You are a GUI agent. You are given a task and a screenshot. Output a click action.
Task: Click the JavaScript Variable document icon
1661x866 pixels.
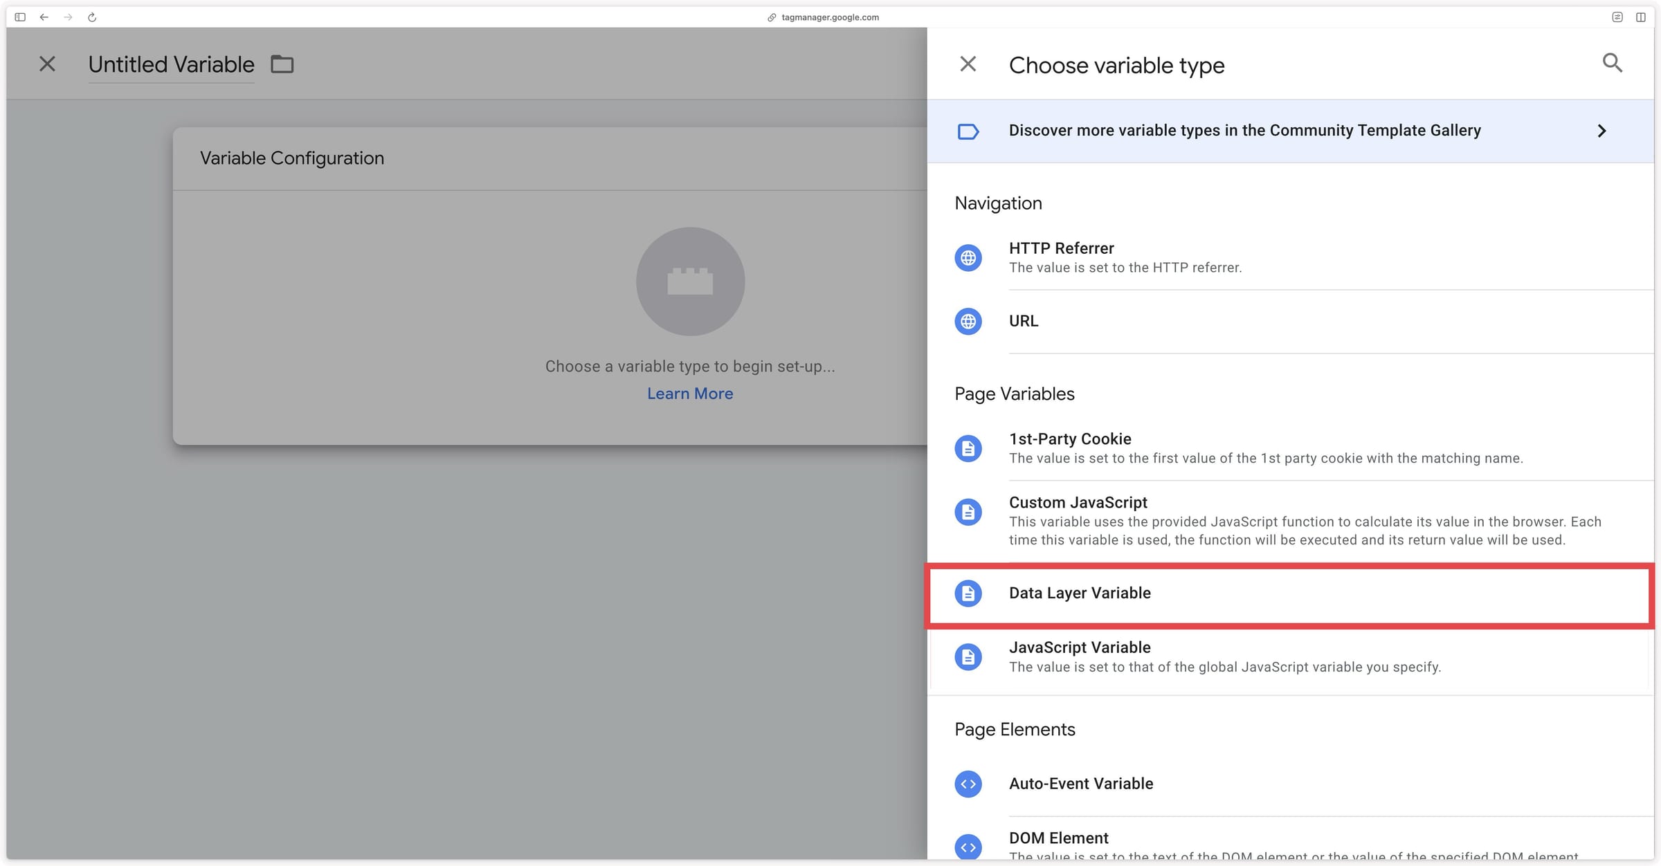click(968, 656)
